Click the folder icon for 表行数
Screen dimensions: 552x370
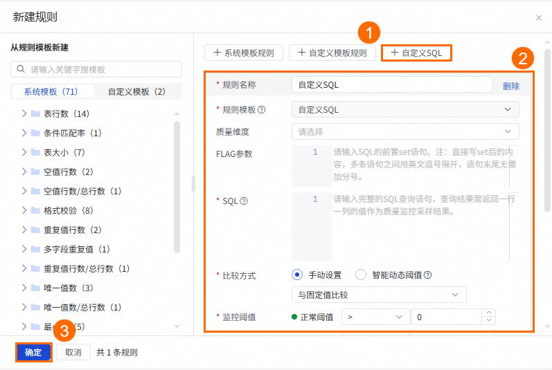click(35, 113)
